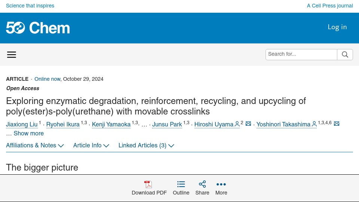Click the person icon next to Hiroshi Uyama
The width and height of the screenshot is (359, 202).
click(237, 124)
